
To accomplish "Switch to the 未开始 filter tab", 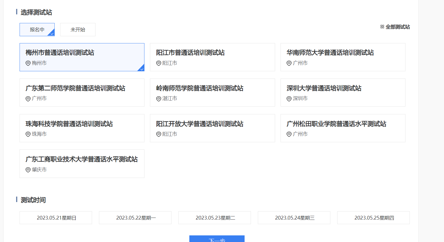I will click(78, 30).
